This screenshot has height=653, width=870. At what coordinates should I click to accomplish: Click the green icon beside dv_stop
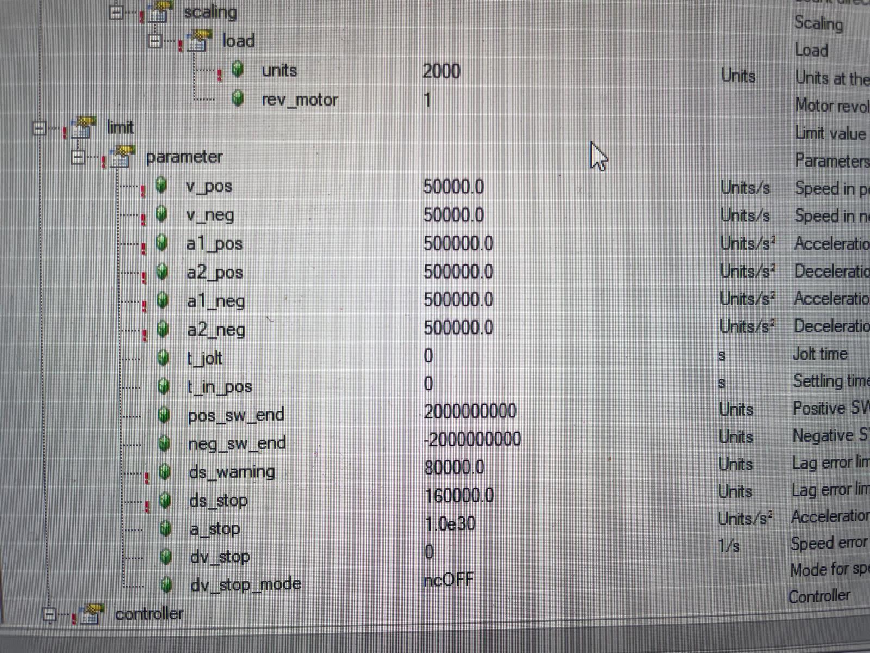[167, 556]
